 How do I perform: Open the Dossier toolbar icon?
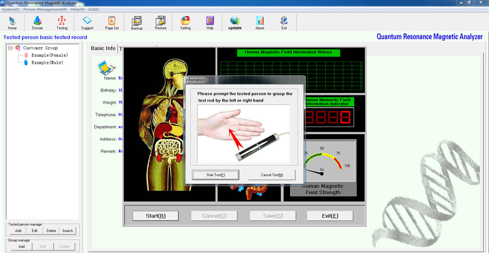tap(37, 21)
